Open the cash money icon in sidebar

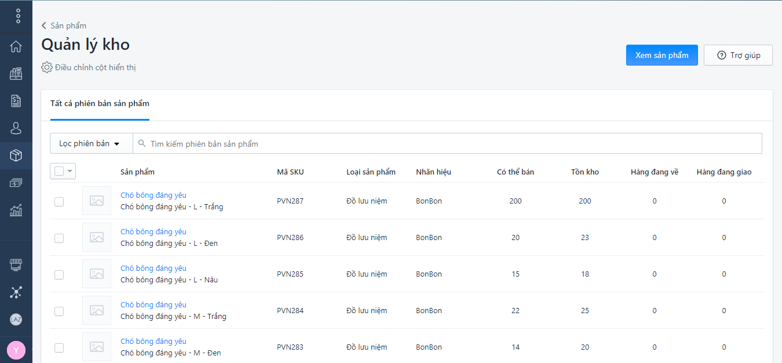[16, 183]
